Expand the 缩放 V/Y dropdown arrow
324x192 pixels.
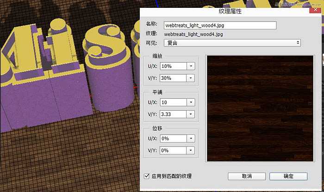[191, 78]
